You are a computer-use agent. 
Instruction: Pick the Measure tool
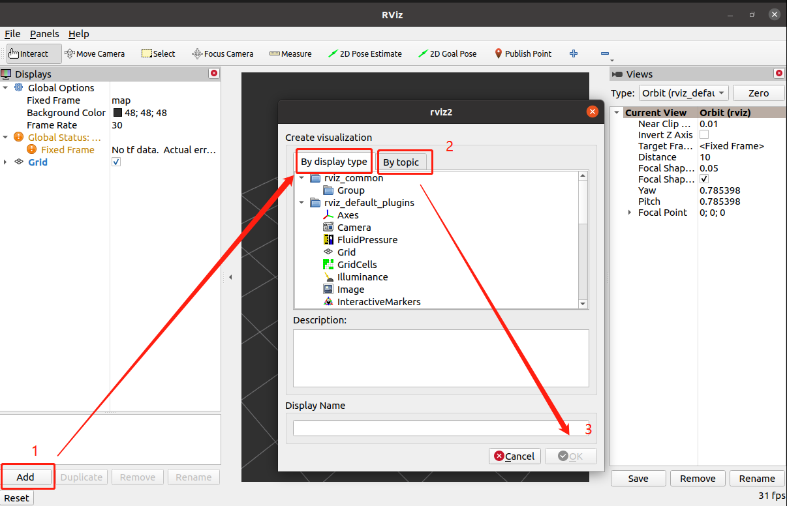[290, 54]
